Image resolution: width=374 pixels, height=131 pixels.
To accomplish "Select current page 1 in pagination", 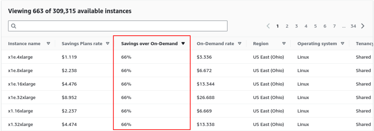I will coord(278,26).
